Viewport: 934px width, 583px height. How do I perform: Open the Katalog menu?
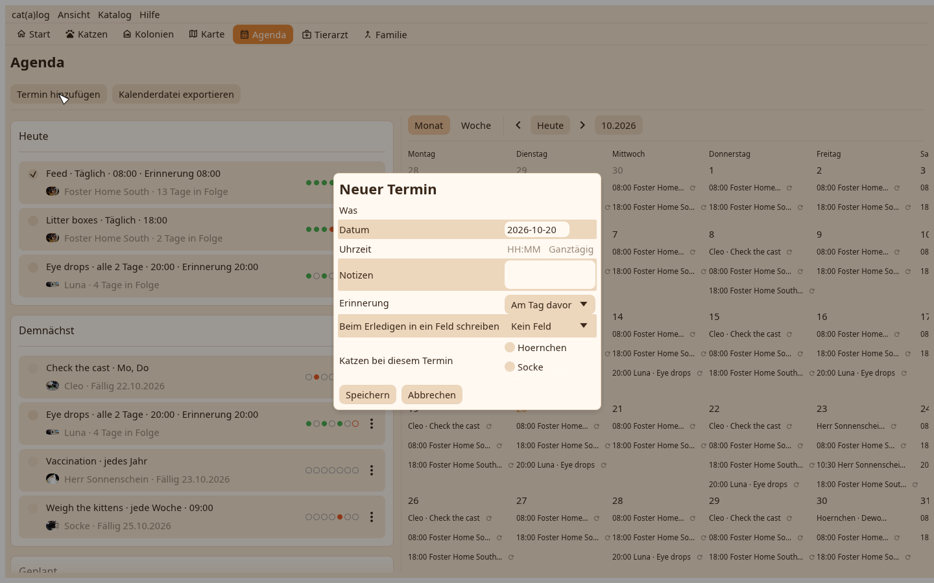(115, 14)
